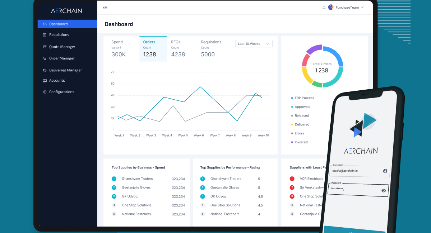Toggle password visibility eye icon
Screen dimensions: 431x233
[384, 191]
